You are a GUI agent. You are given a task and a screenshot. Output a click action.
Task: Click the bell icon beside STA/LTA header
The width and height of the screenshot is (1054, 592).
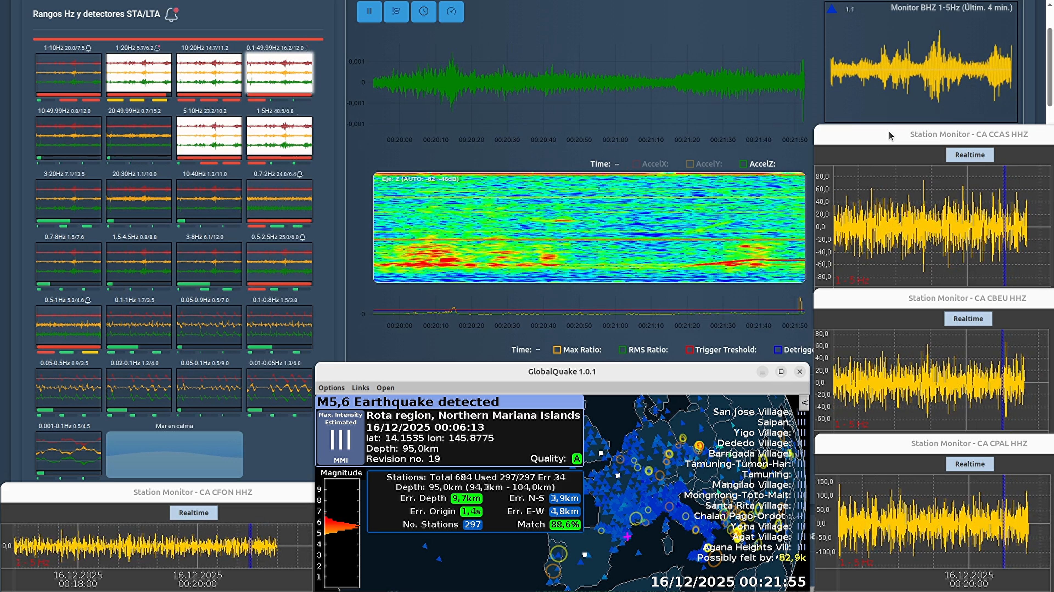172,14
